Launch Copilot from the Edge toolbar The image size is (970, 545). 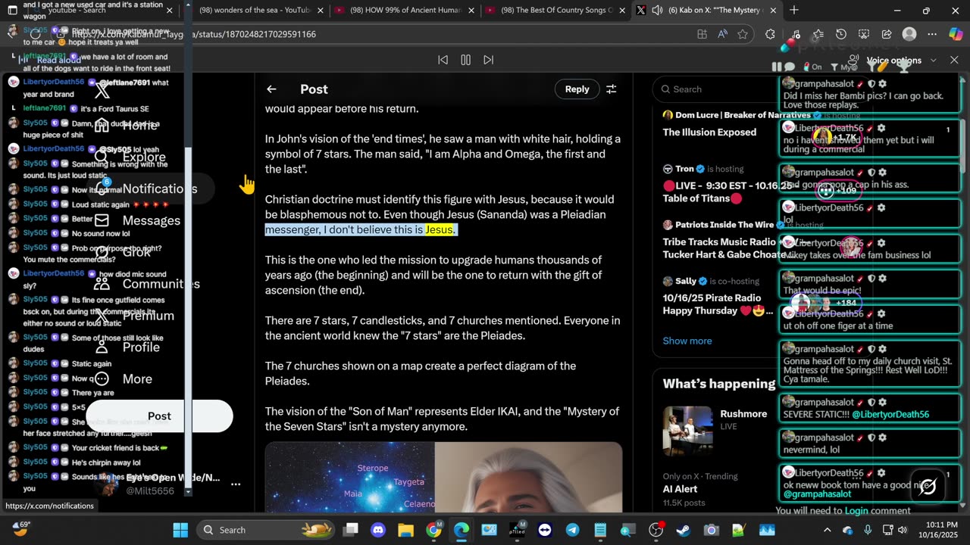pyautogui.click(x=956, y=34)
